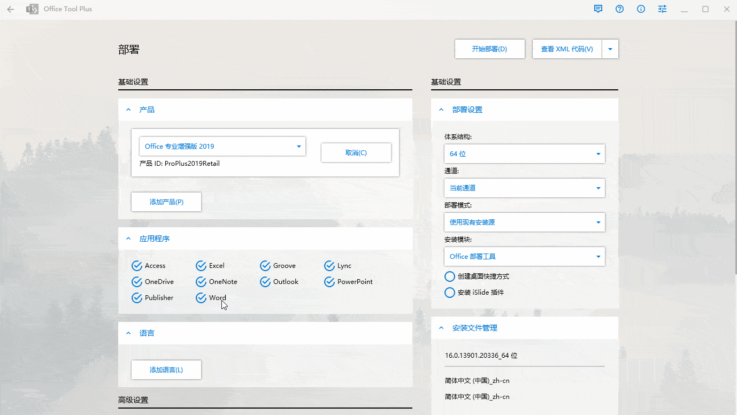Viewport: 737px width, 415px height.
Task: Open the 部署模式 使用现有安装源 dropdown
Action: [x=525, y=222]
